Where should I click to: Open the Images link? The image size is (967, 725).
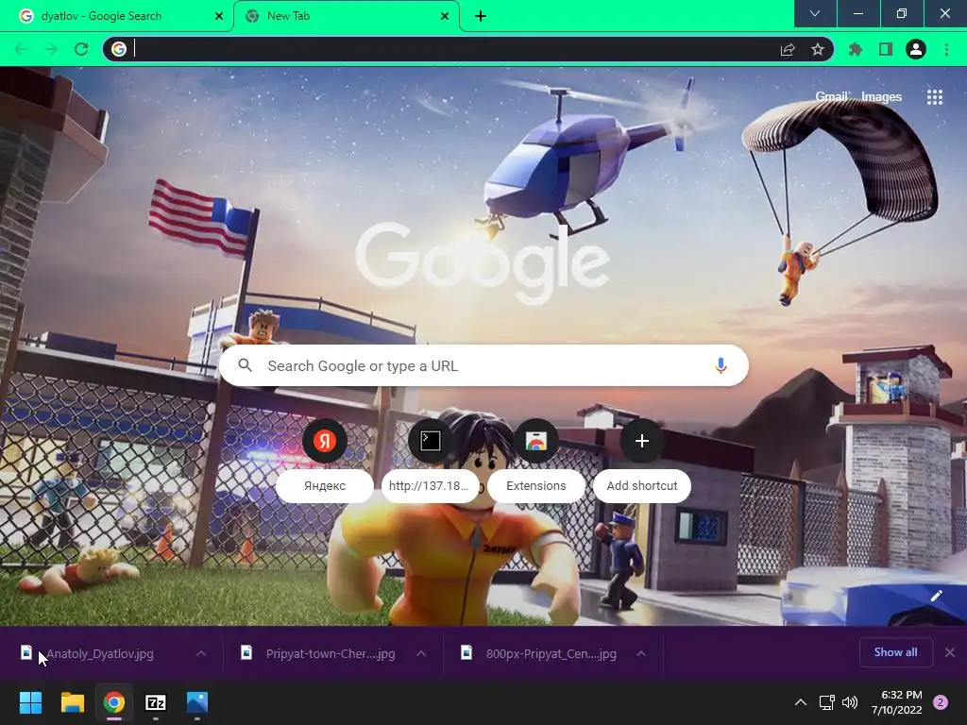tap(881, 97)
